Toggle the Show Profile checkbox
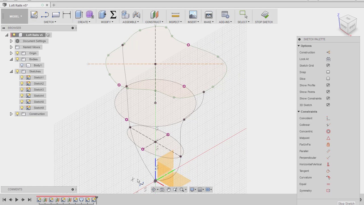This screenshot has width=364, height=205. (x=328, y=85)
